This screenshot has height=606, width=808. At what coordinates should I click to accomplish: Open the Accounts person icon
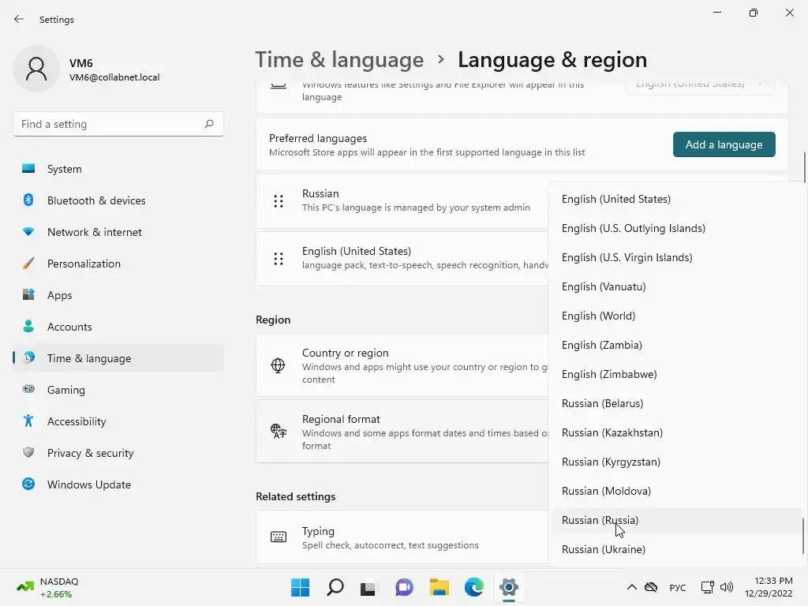28,326
